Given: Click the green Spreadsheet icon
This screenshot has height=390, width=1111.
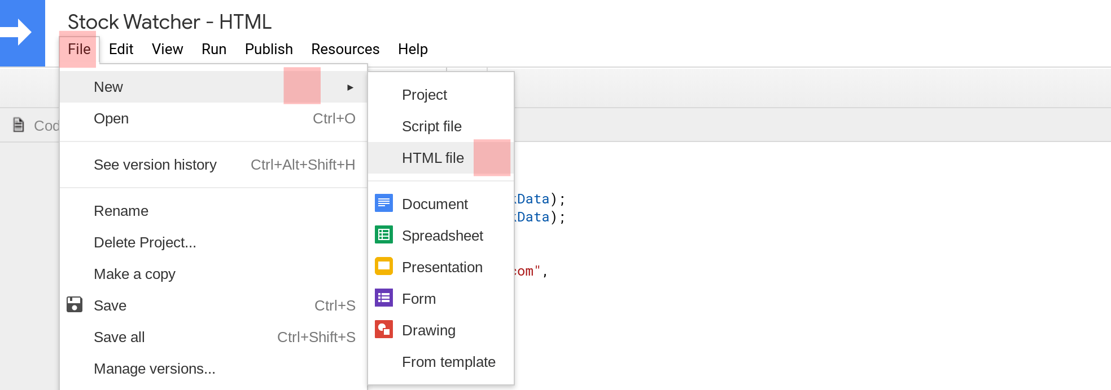Looking at the screenshot, I should pos(384,234).
